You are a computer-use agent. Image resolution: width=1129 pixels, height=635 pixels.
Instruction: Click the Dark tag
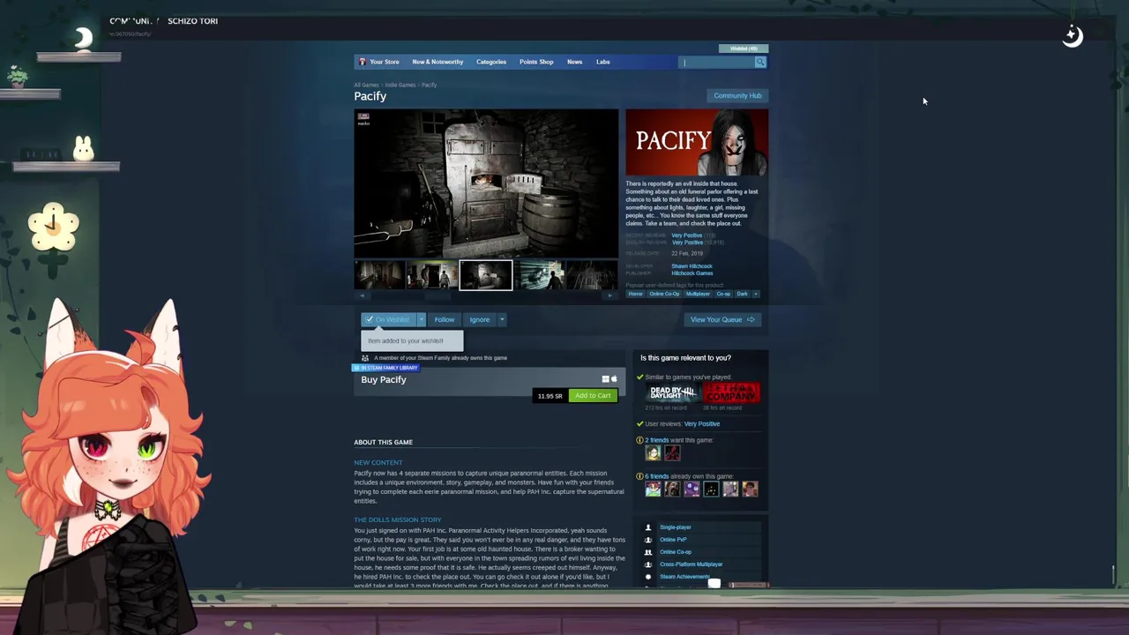pyautogui.click(x=742, y=294)
